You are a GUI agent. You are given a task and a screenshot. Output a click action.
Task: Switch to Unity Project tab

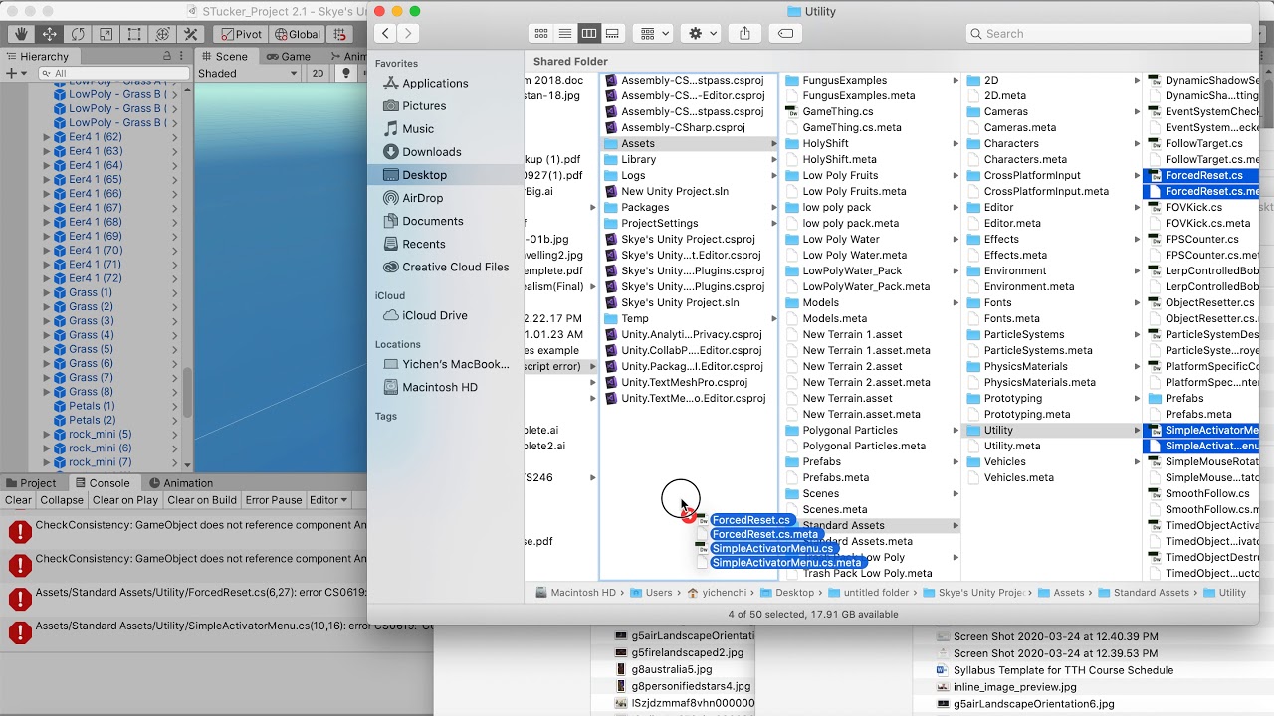[31, 483]
